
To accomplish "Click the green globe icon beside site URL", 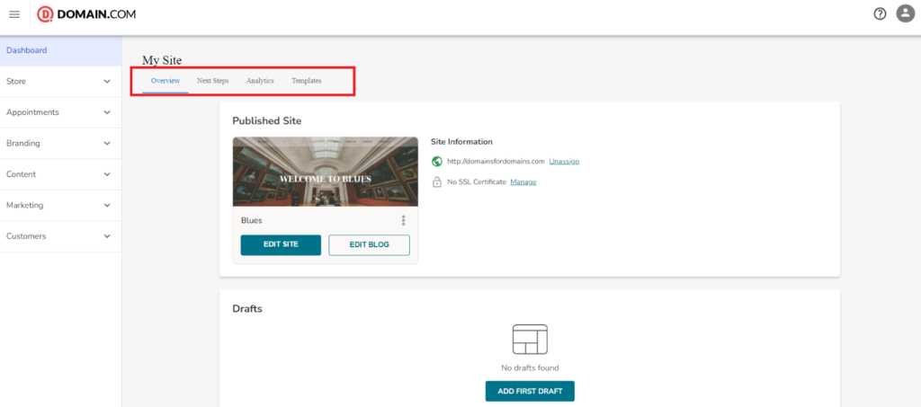I will (x=436, y=162).
